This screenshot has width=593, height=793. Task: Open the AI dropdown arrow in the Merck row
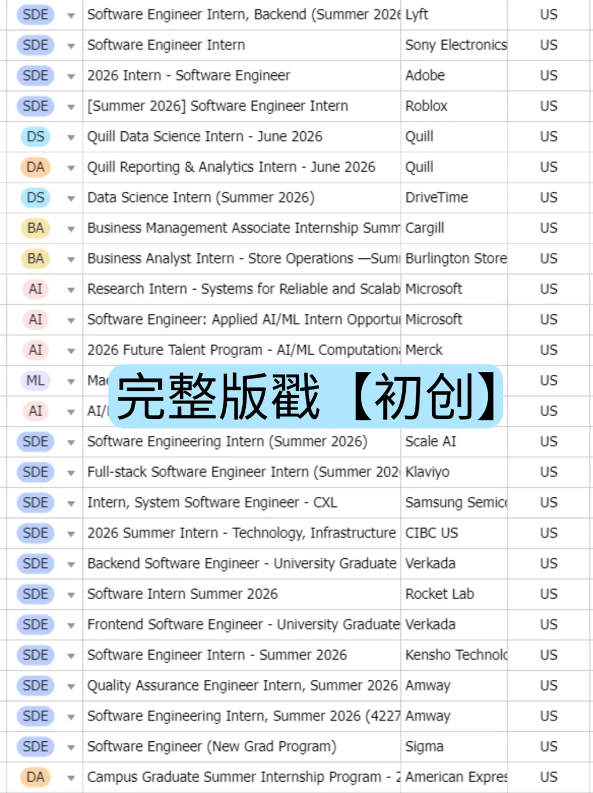tap(71, 351)
